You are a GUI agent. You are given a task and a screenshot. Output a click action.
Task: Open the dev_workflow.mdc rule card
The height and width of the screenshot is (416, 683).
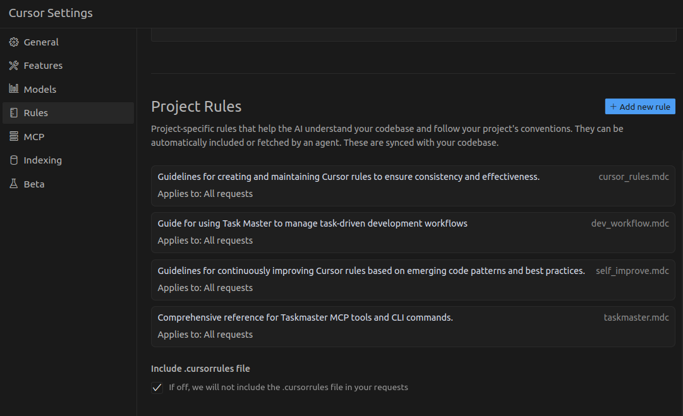pyautogui.click(x=413, y=232)
